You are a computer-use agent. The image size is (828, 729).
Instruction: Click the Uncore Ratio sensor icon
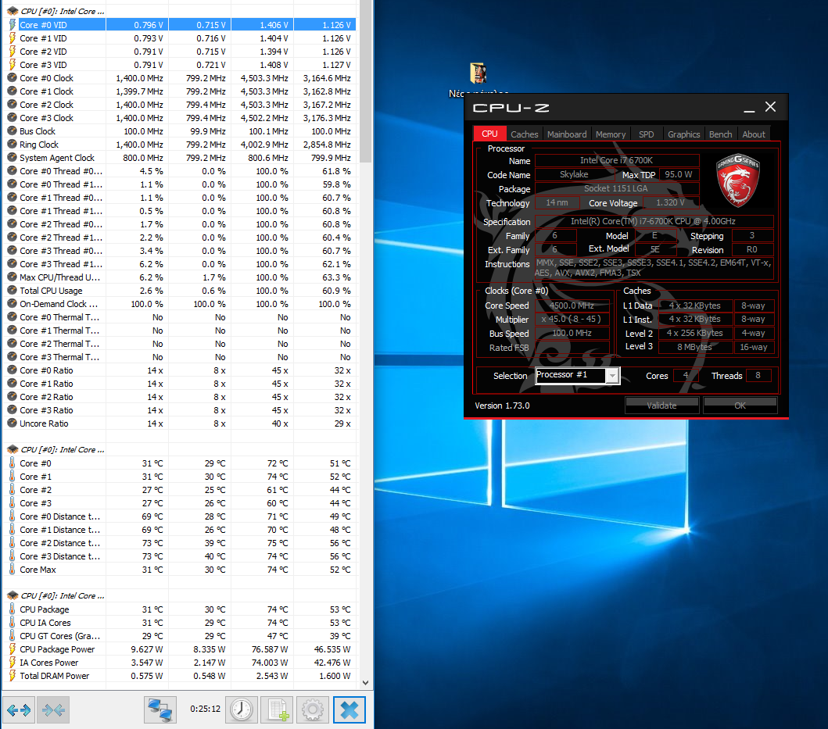tap(13, 423)
